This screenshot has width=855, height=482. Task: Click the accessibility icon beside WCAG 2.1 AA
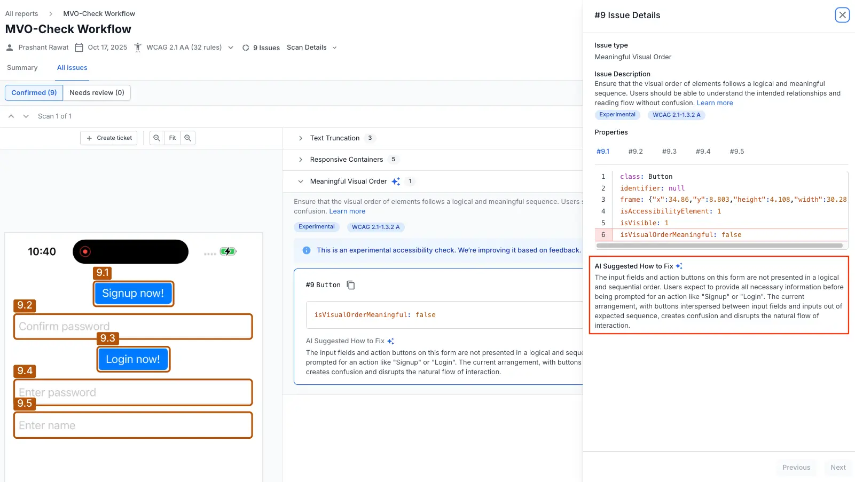click(x=137, y=48)
